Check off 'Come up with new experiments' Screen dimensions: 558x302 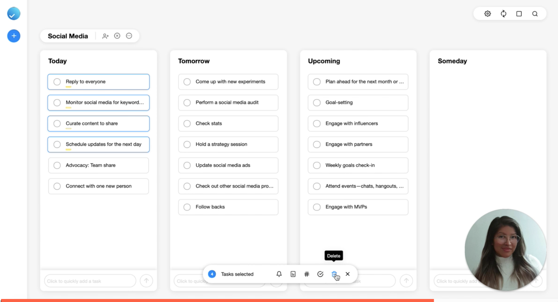pos(187,82)
